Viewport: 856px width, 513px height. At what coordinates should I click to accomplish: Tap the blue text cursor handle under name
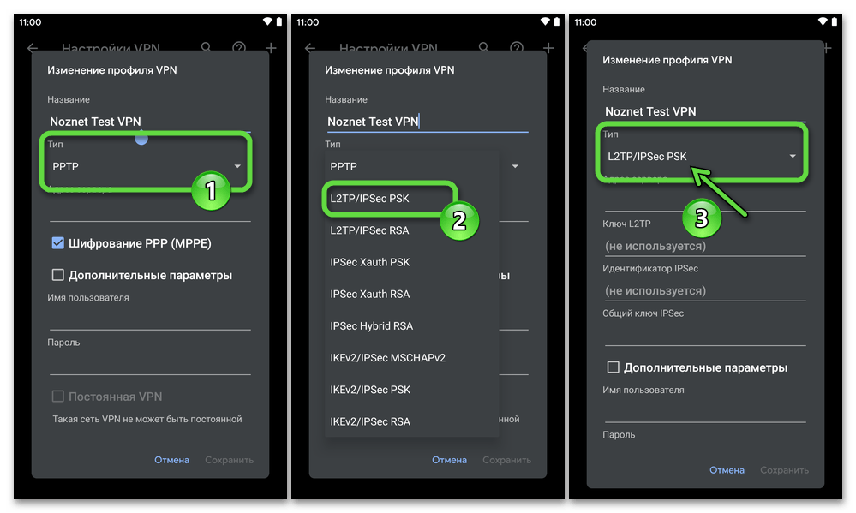pyautogui.click(x=141, y=139)
